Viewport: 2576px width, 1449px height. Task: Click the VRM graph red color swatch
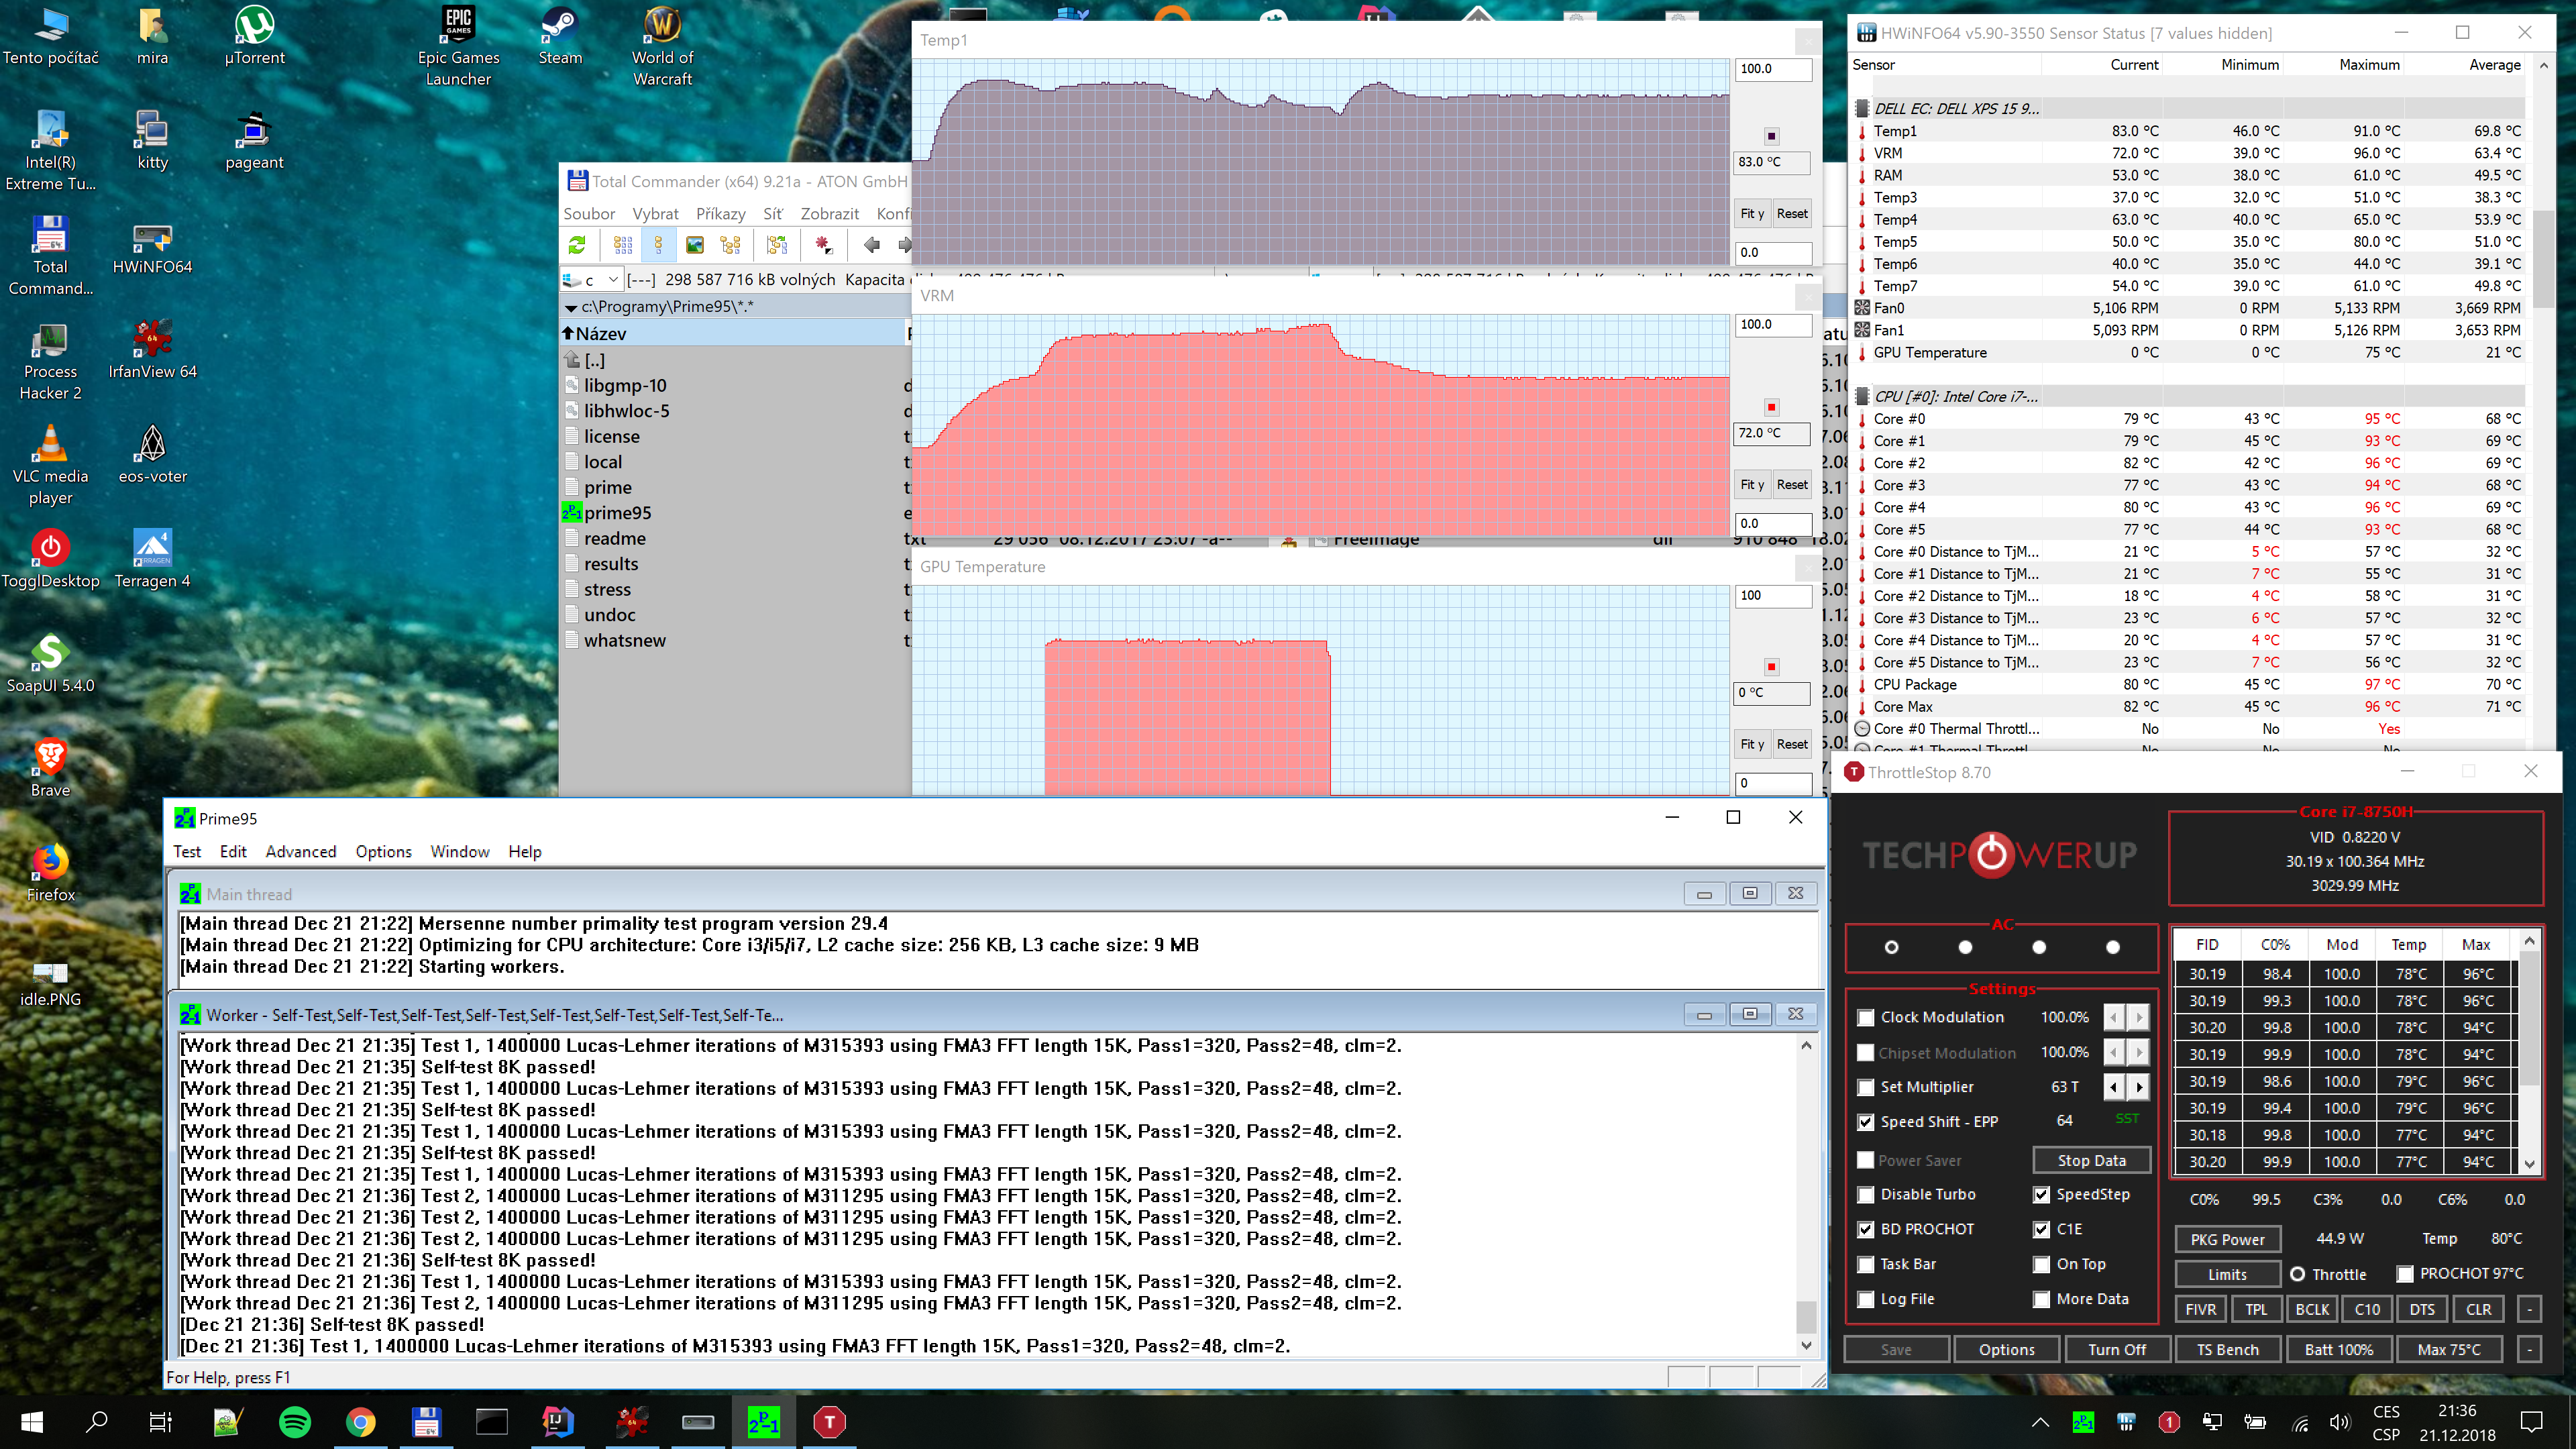coord(1771,407)
